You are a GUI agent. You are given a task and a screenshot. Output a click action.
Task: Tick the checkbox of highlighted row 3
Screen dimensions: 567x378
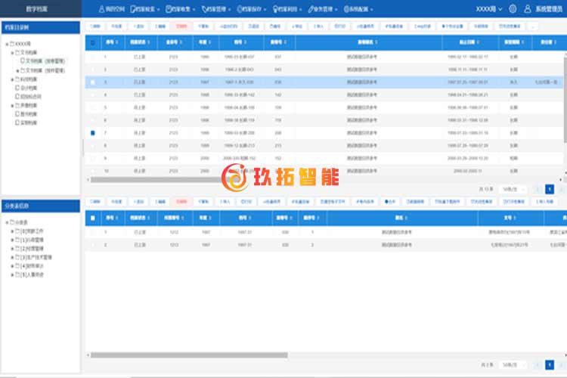coord(93,82)
